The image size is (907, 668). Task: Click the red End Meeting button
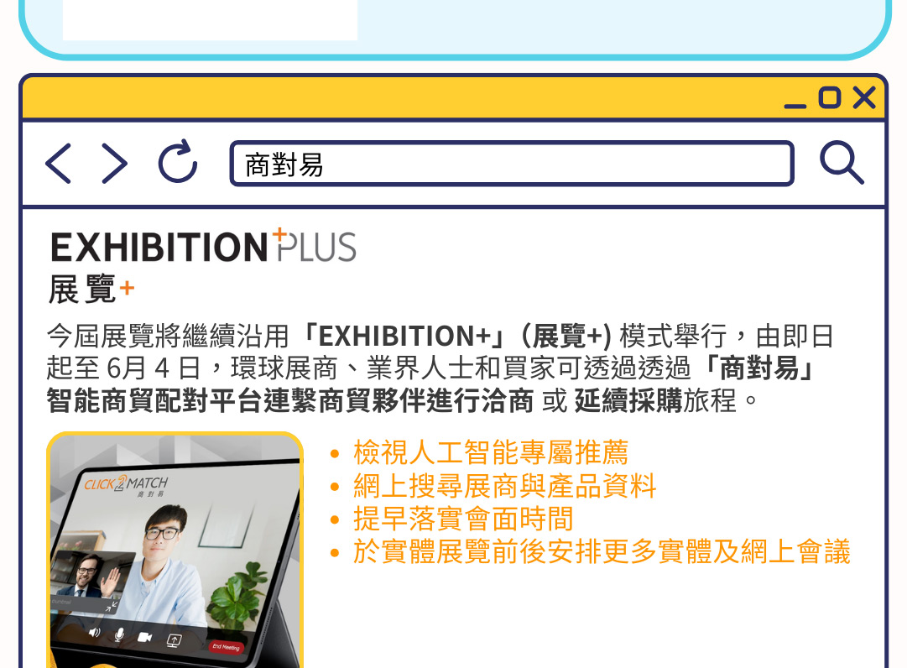(226, 647)
